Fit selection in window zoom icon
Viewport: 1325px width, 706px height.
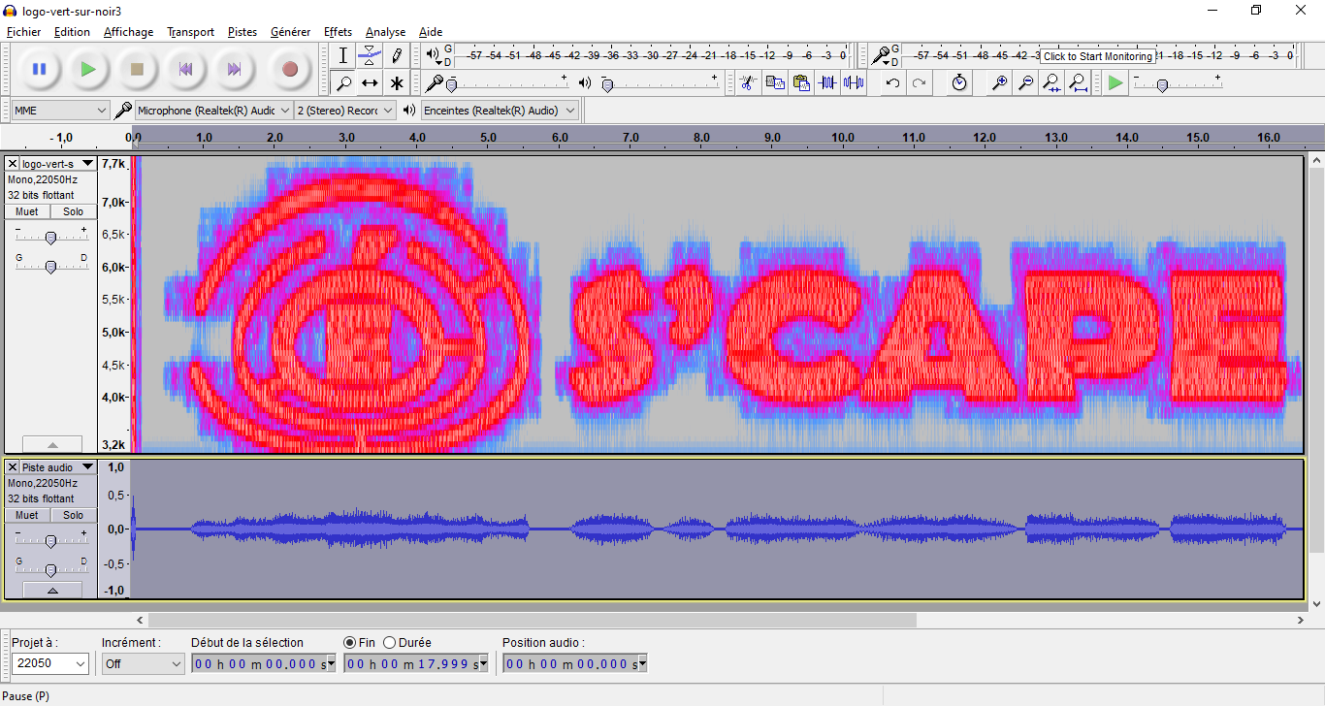point(1051,82)
